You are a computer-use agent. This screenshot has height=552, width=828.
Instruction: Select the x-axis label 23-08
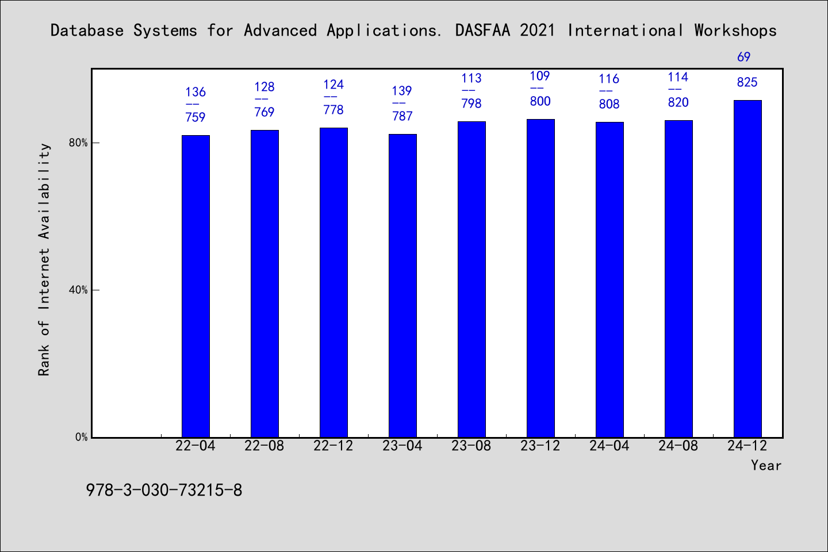click(x=471, y=446)
